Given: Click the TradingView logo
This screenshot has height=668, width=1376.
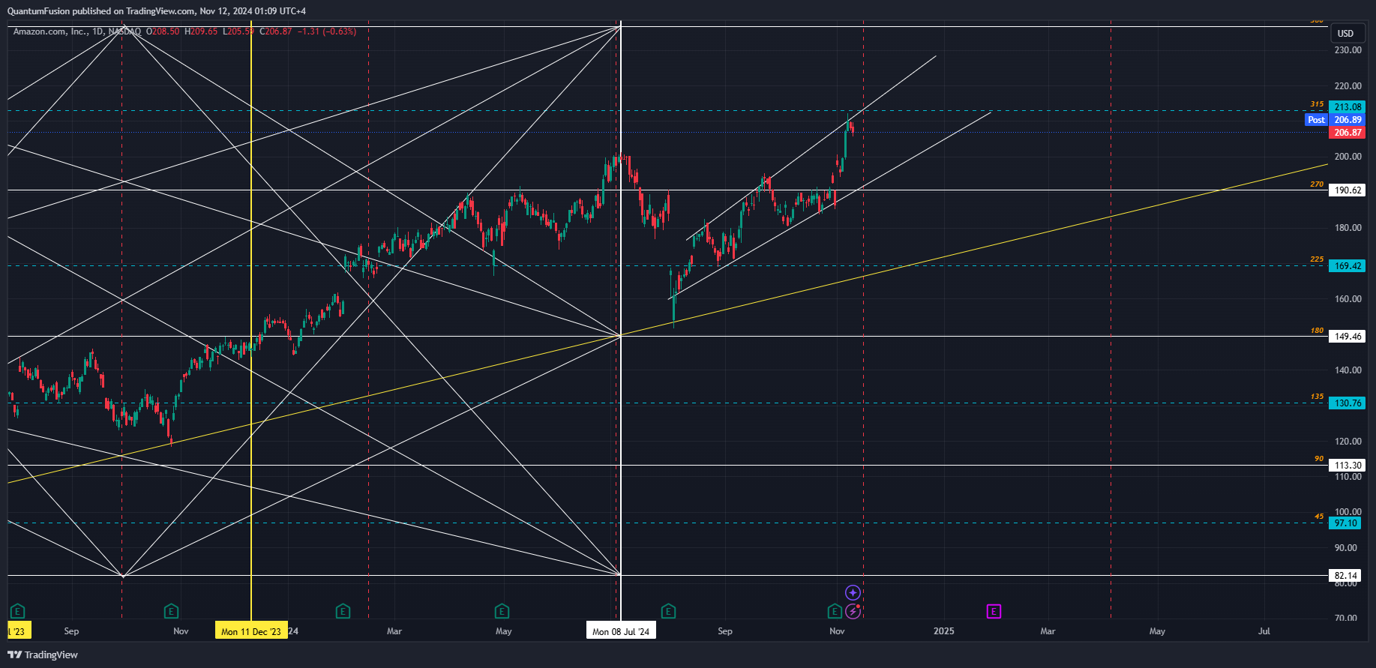Looking at the screenshot, I should [x=43, y=655].
